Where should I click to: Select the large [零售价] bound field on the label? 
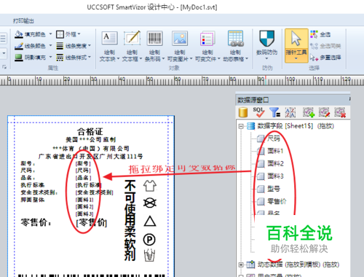point(92,222)
